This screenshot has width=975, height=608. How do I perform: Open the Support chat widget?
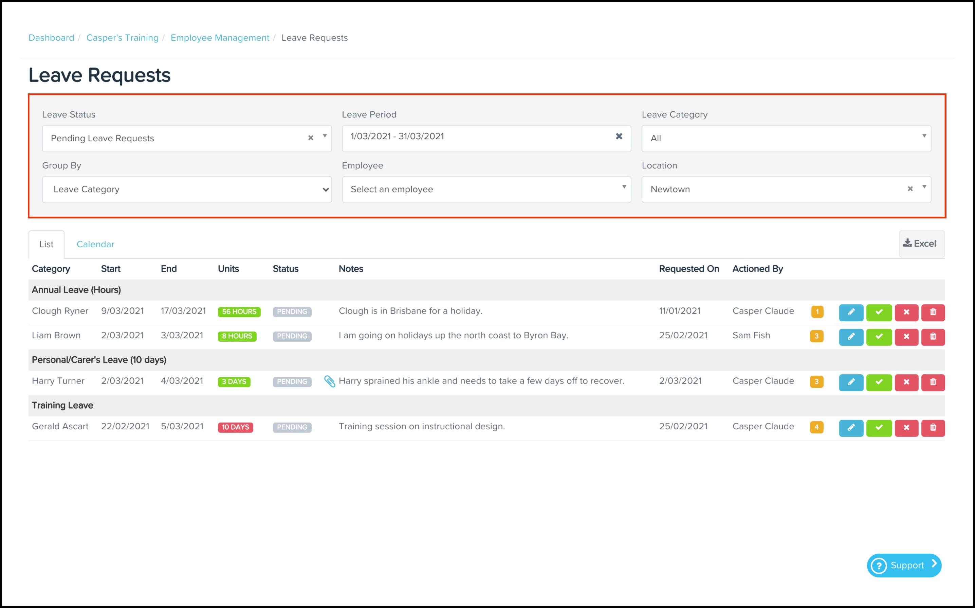(904, 565)
